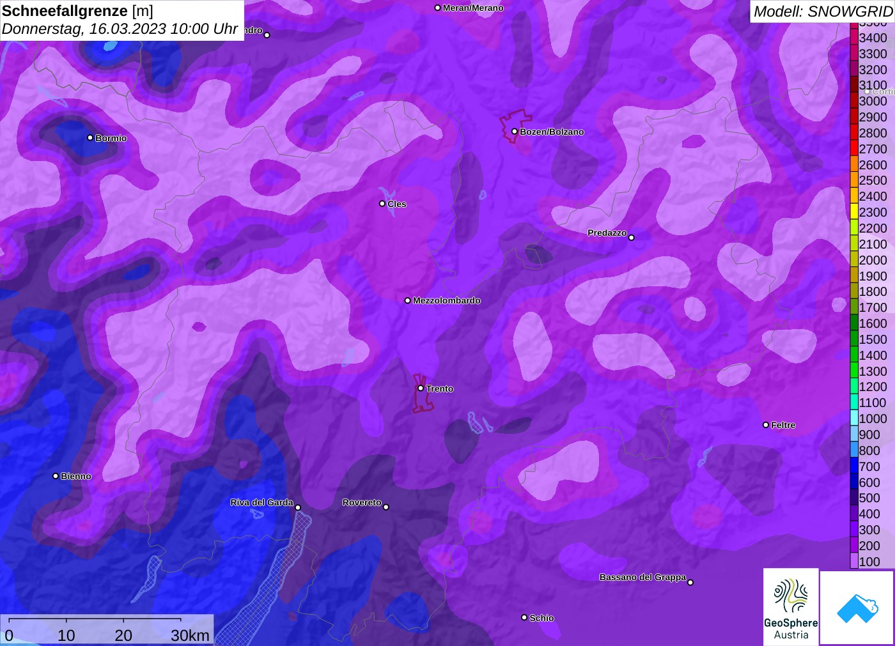This screenshot has width=895, height=646.
Task: Click the date "Donnerstag, 16.03.2023 10:00 Uhr"
Action: (x=120, y=29)
